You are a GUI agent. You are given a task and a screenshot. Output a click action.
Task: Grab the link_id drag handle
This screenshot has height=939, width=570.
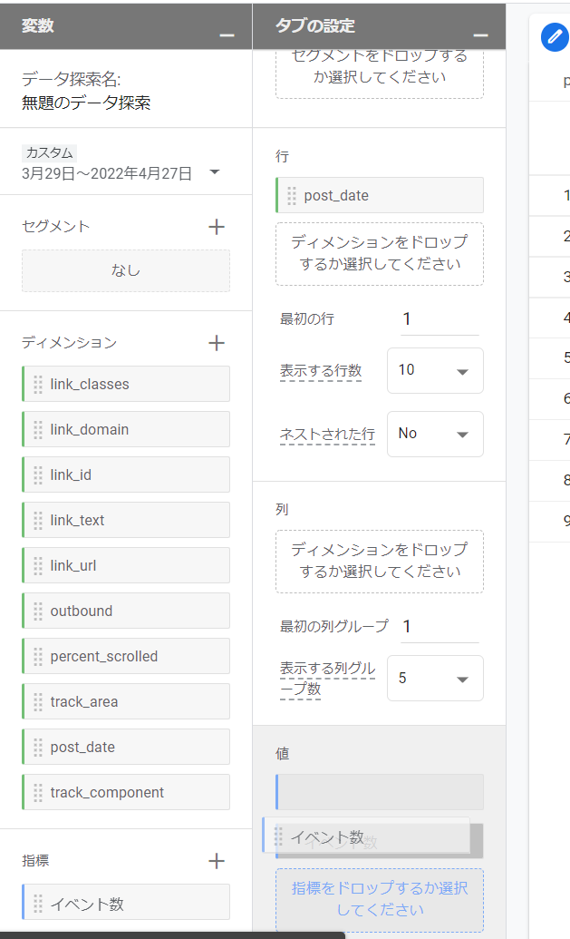pyautogui.click(x=38, y=474)
